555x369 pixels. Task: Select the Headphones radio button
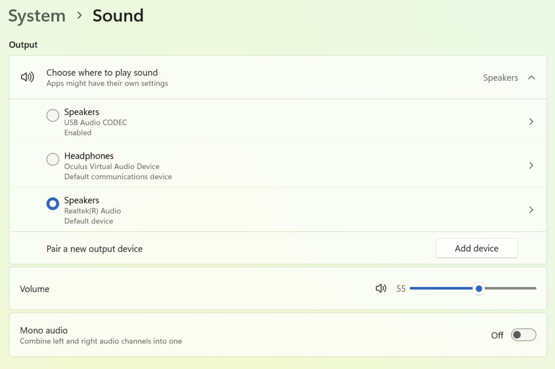tap(53, 160)
